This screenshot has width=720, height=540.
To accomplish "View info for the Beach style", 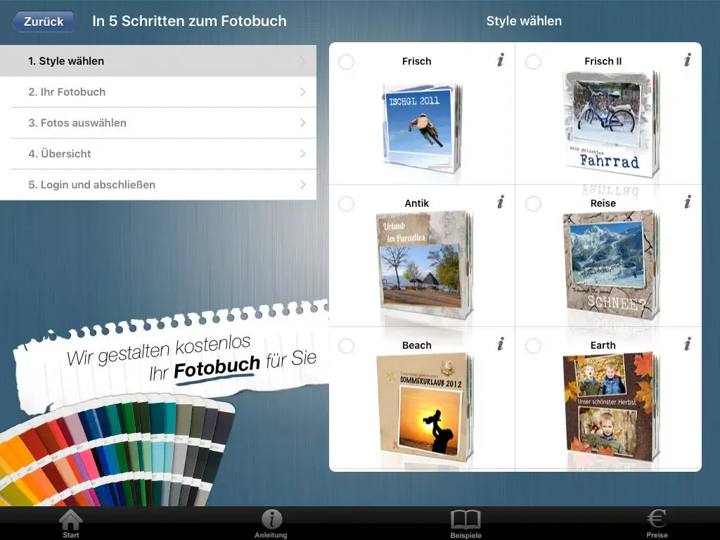I will (501, 344).
